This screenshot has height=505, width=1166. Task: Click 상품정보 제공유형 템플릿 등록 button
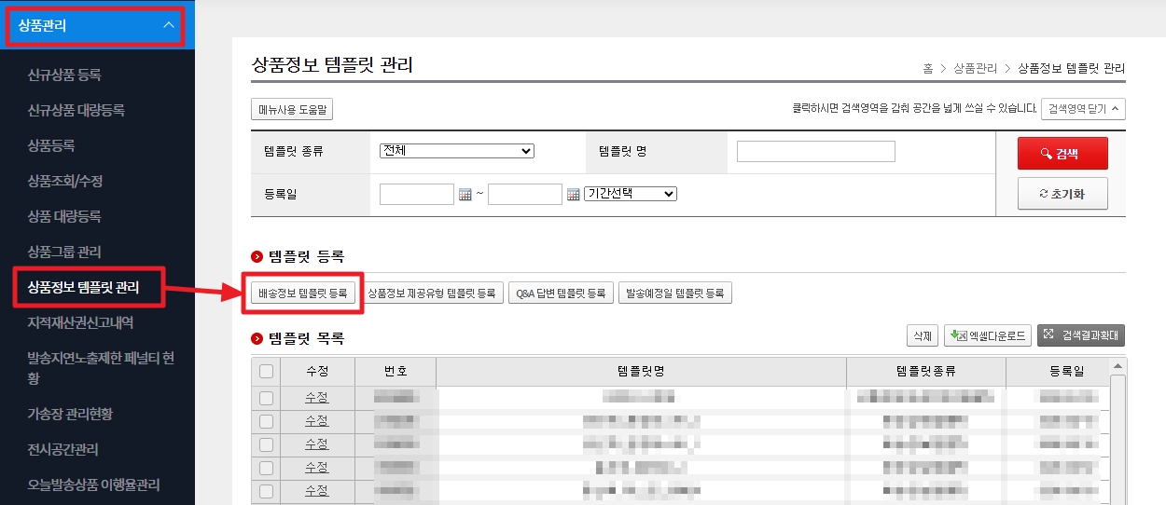(x=432, y=293)
